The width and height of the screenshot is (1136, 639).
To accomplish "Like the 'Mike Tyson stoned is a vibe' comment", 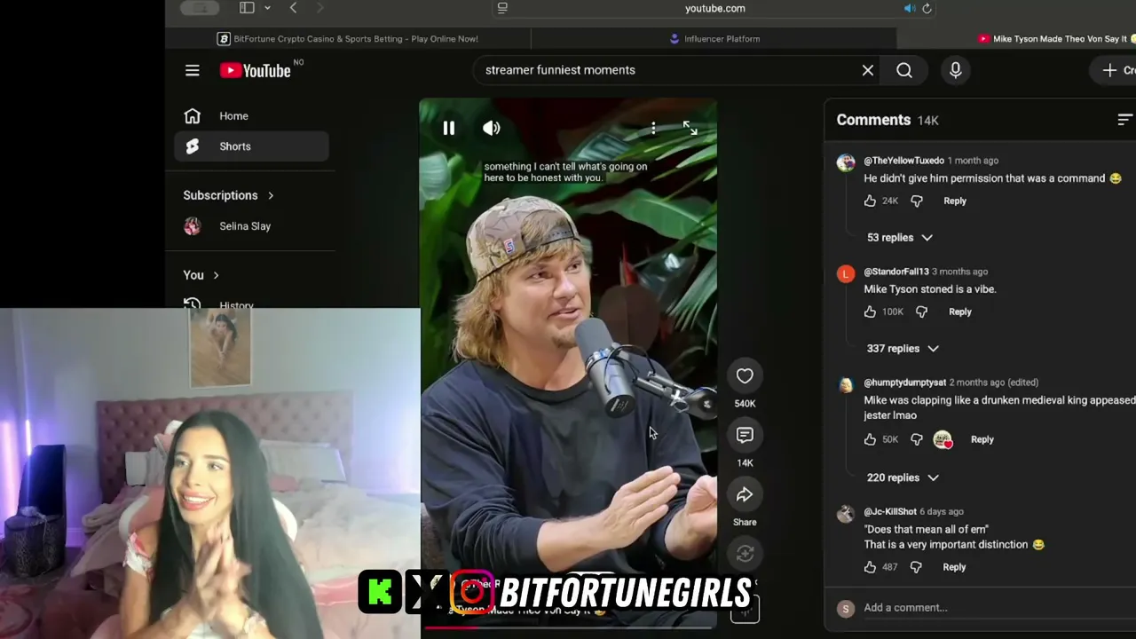I will (870, 312).
